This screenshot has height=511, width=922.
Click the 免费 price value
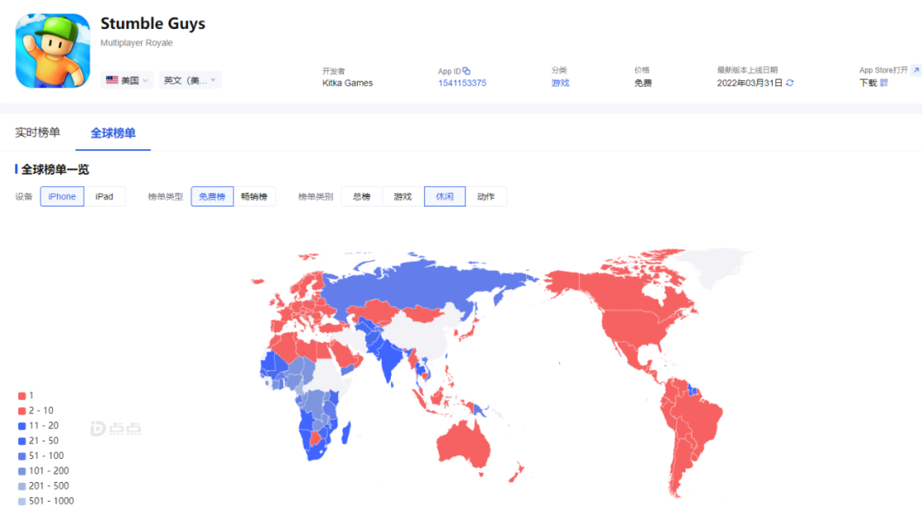643,84
